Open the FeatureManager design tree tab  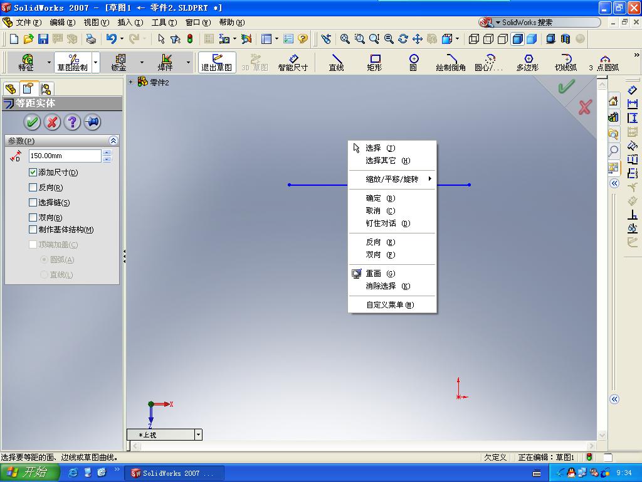click(x=11, y=88)
